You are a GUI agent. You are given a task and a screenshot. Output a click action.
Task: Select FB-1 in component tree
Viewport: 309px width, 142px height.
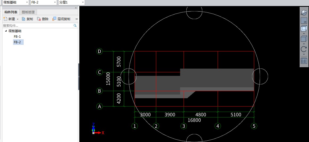click(17, 37)
